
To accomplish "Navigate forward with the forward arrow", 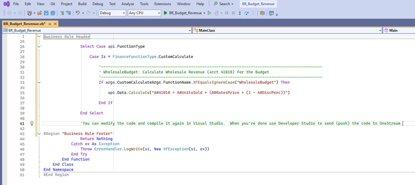I will [20, 13].
